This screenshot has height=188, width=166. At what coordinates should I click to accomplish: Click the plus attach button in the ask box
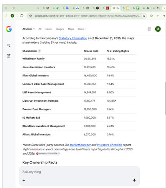(x=24, y=180)
